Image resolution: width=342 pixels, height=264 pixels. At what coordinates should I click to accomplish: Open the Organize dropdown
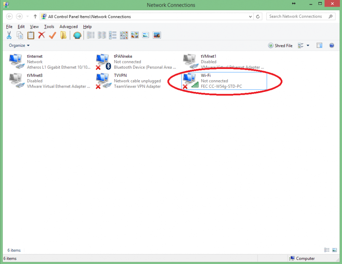coord(19,45)
